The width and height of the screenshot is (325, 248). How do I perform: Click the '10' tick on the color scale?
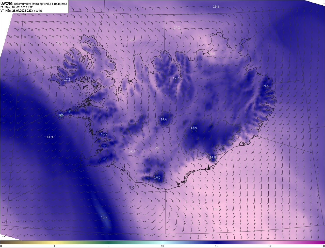pyautogui.click(x=162, y=246)
